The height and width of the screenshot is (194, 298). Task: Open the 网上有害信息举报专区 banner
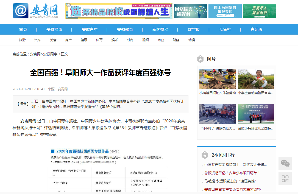225,11
